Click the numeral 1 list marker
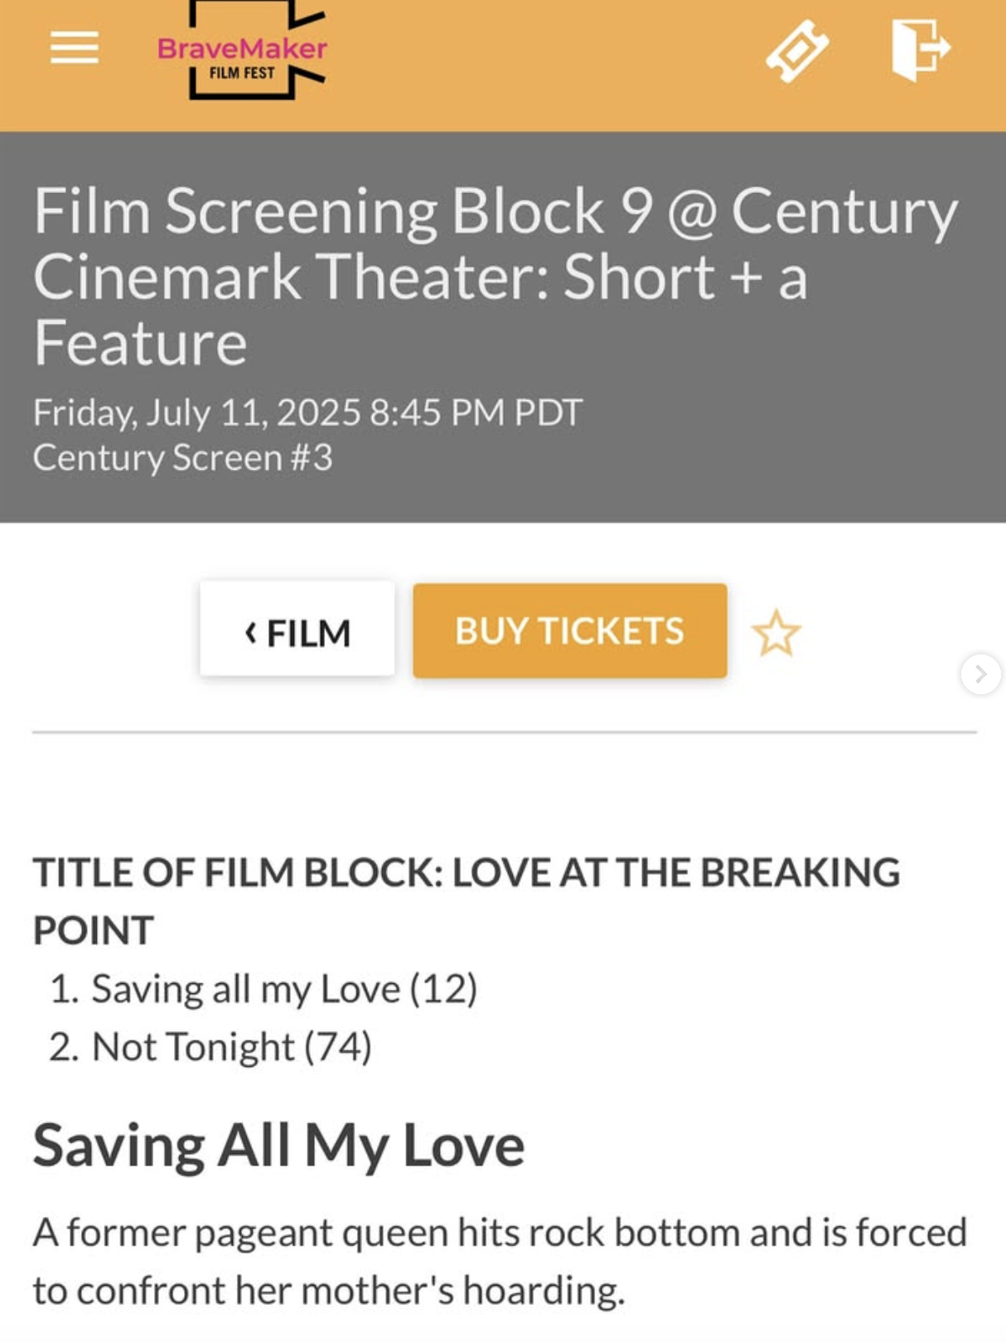 click(x=64, y=990)
